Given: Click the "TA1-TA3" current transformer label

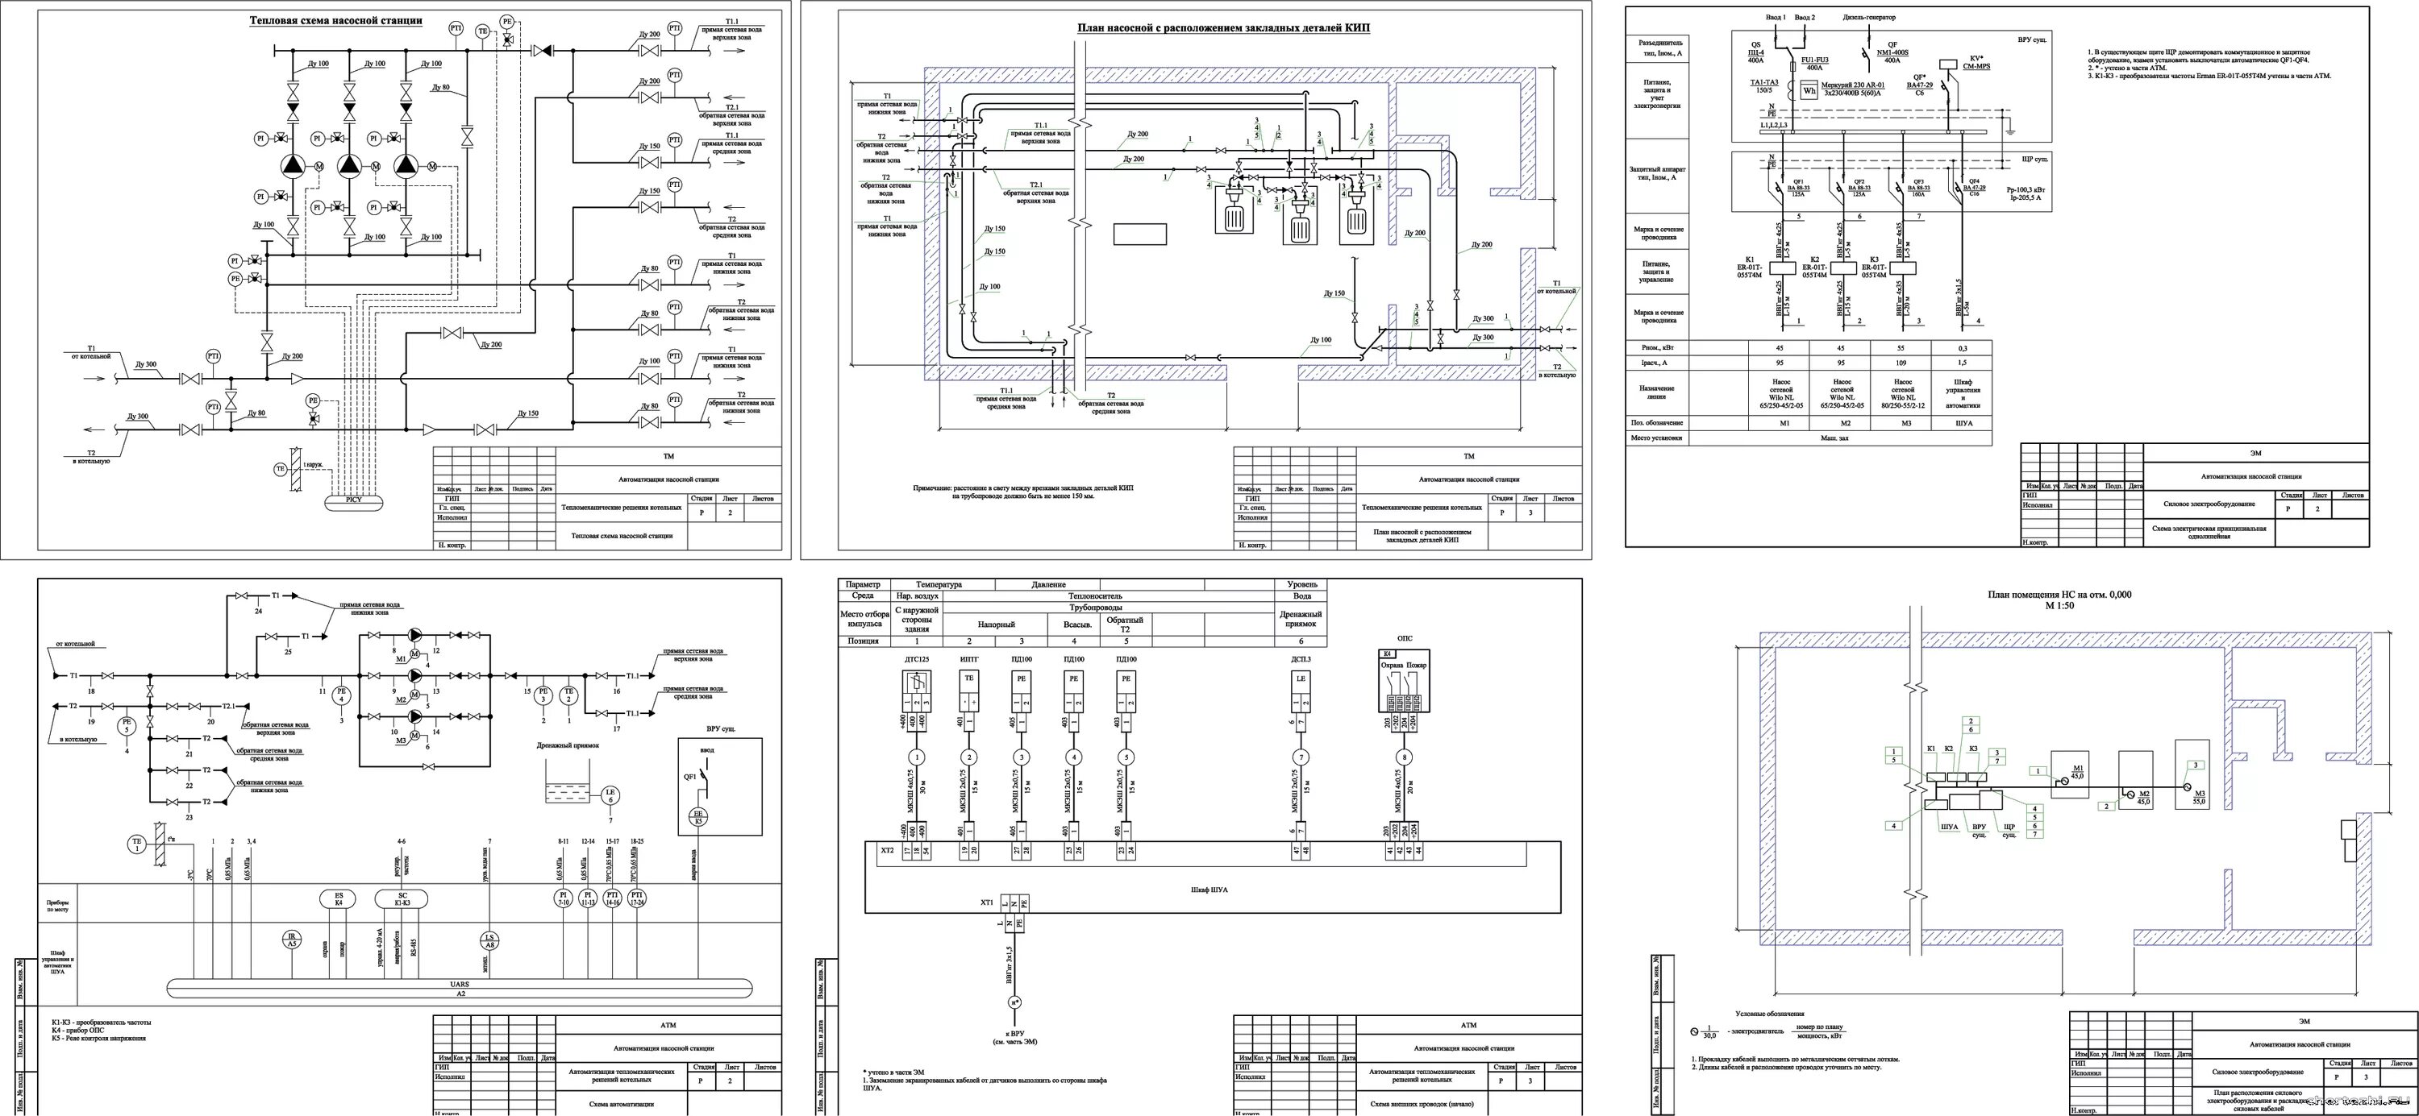Looking at the screenshot, I should pyautogui.click(x=1764, y=83).
